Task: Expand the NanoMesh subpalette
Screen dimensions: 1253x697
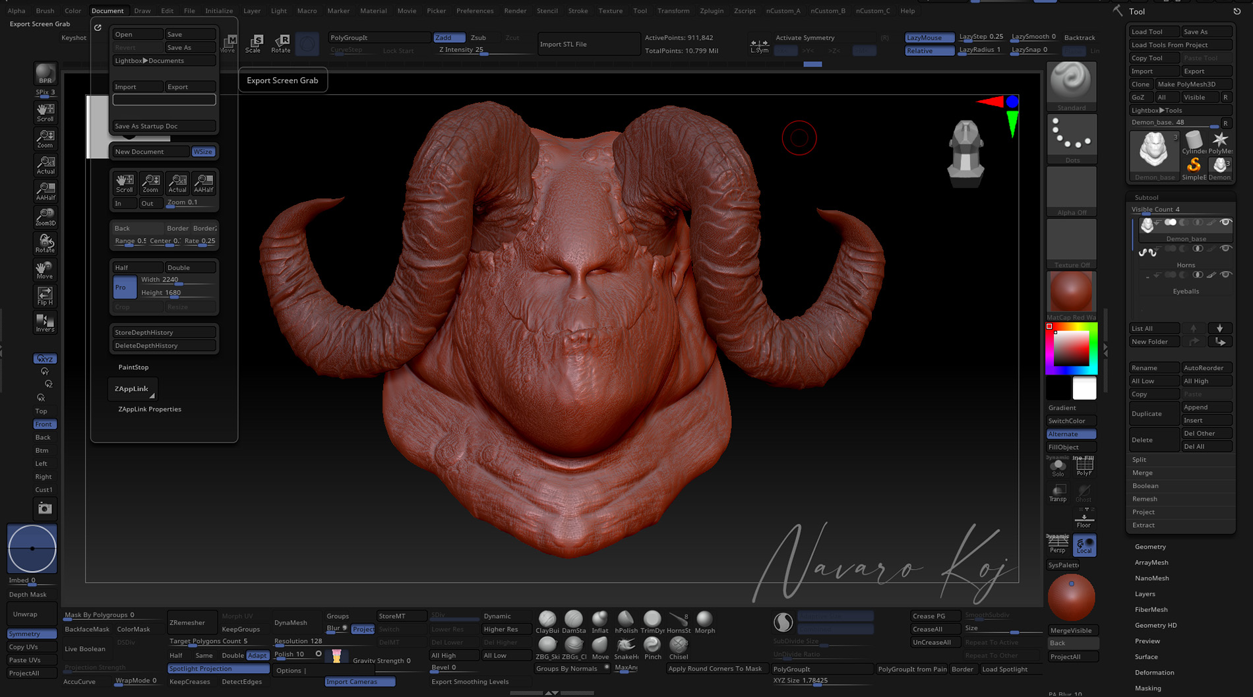Action: point(1151,578)
